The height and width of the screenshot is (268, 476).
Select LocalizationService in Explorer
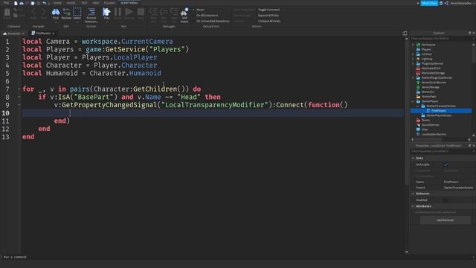point(433,134)
